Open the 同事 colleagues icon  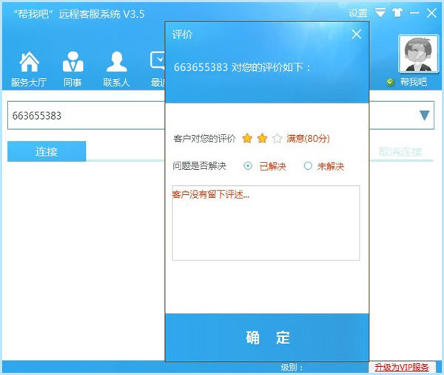tap(73, 69)
